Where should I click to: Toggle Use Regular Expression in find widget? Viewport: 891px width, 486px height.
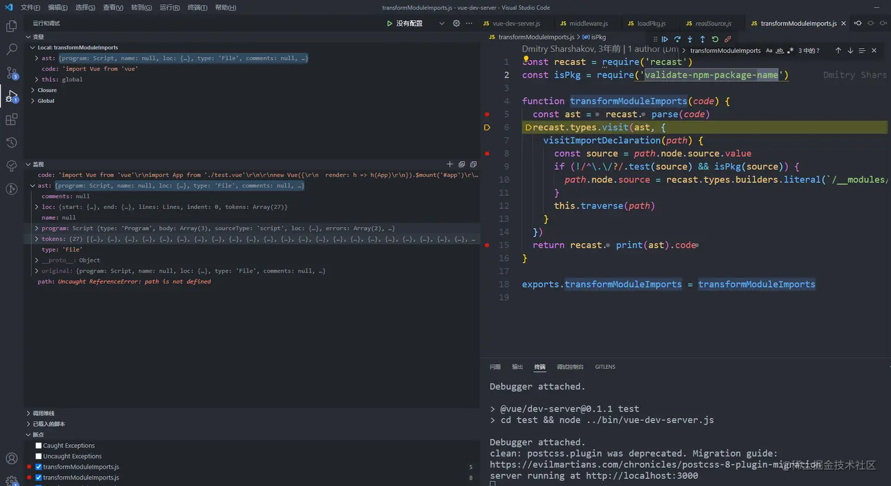pos(790,51)
